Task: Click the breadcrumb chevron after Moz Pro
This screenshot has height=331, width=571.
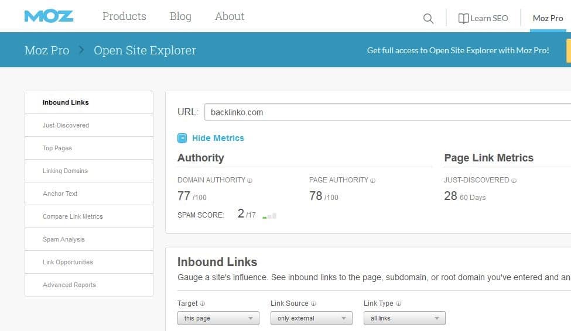Action: point(81,50)
